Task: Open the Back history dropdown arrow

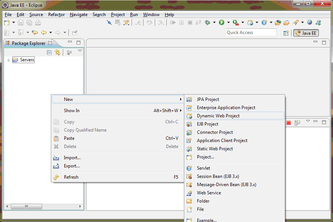Action: (50, 33)
